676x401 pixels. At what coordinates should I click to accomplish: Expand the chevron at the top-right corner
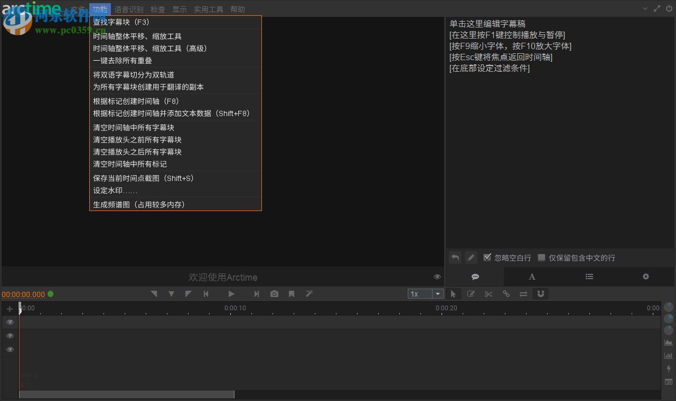click(645, 8)
